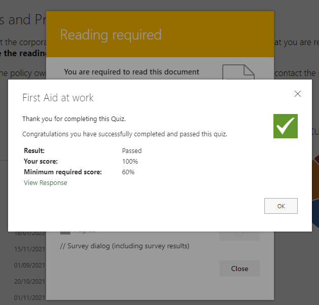Select the 20/10/2021 date entry
The image size is (319, 305).
click(29, 282)
